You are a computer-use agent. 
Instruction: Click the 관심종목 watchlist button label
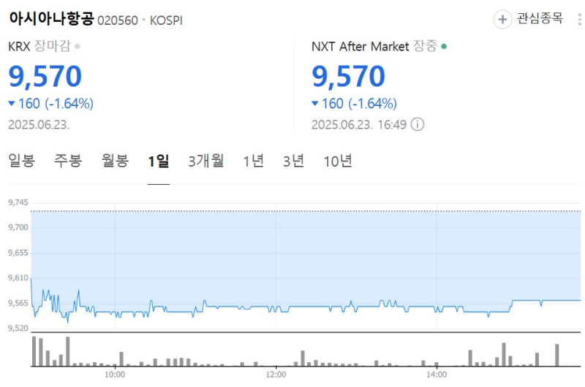(540, 18)
